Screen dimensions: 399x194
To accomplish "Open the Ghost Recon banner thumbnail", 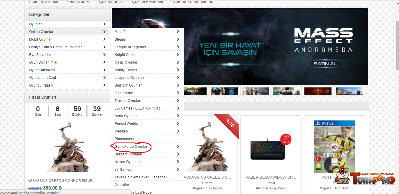I will pyautogui.click(x=349, y=91).
